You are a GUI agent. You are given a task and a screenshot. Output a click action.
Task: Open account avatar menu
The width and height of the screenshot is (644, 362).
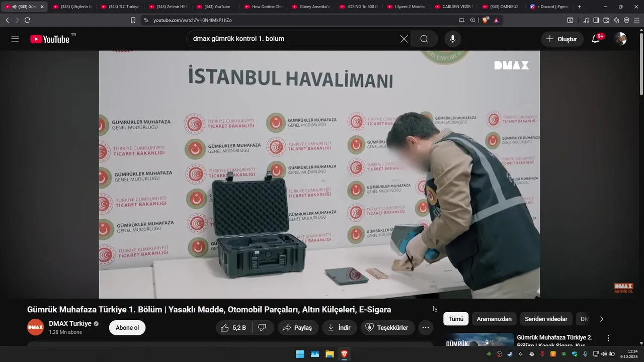[x=620, y=39]
